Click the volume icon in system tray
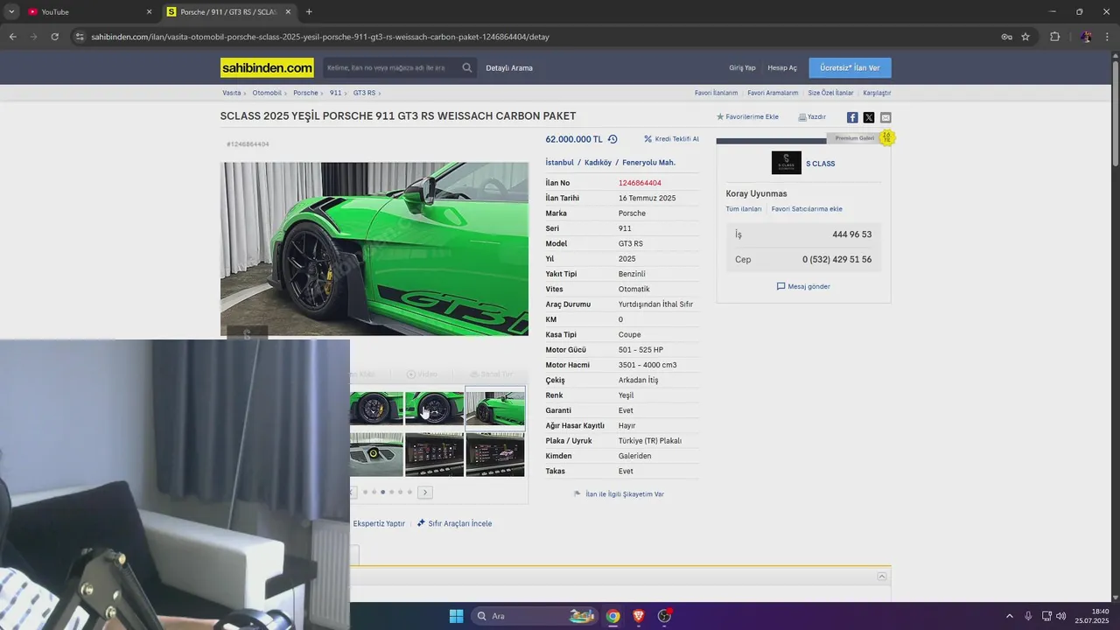Image resolution: width=1120 pixels, height=630 pixels. (1060, 616)
